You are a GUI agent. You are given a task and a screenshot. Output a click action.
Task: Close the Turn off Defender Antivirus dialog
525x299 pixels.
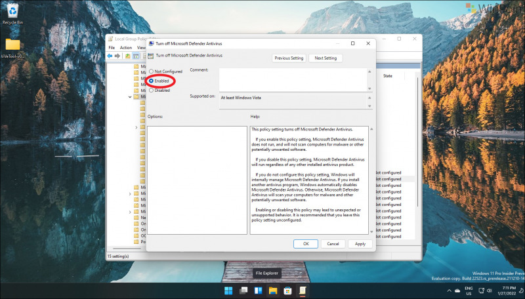[x=368, y=43]
